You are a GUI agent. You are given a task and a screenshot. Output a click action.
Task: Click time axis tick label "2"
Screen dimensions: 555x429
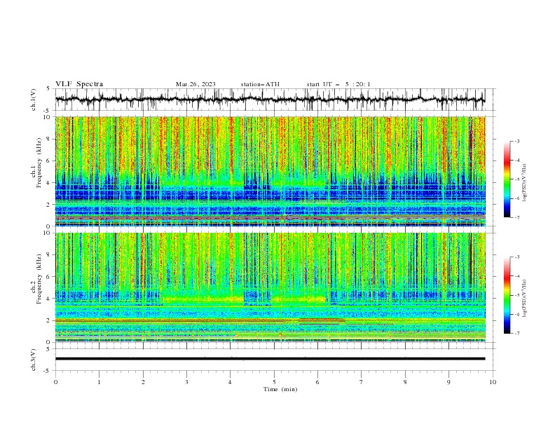143,382
